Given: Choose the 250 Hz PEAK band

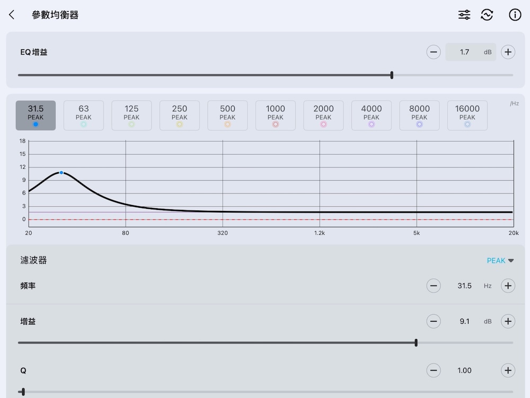Looking at the screenshot, I should [x=180, y=116].
